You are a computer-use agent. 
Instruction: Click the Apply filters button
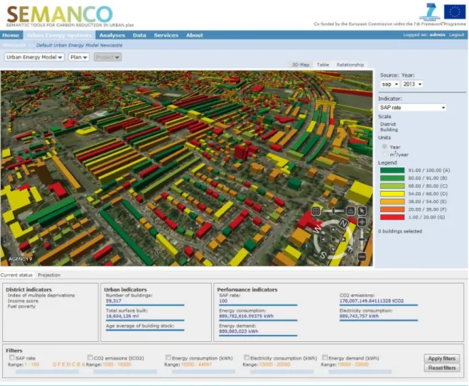tap(442, 358)
